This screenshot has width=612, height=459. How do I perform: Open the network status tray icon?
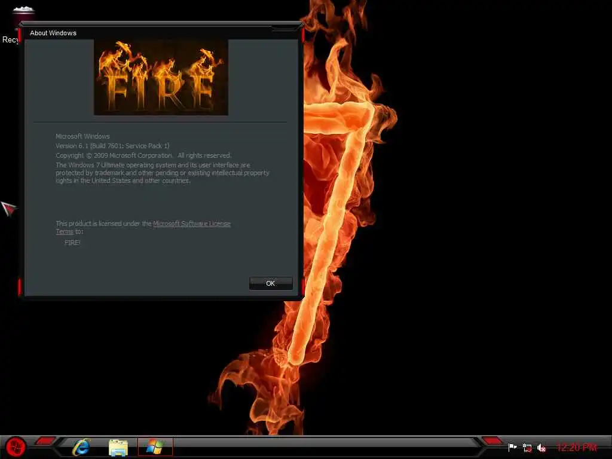[x=527, y=448]
